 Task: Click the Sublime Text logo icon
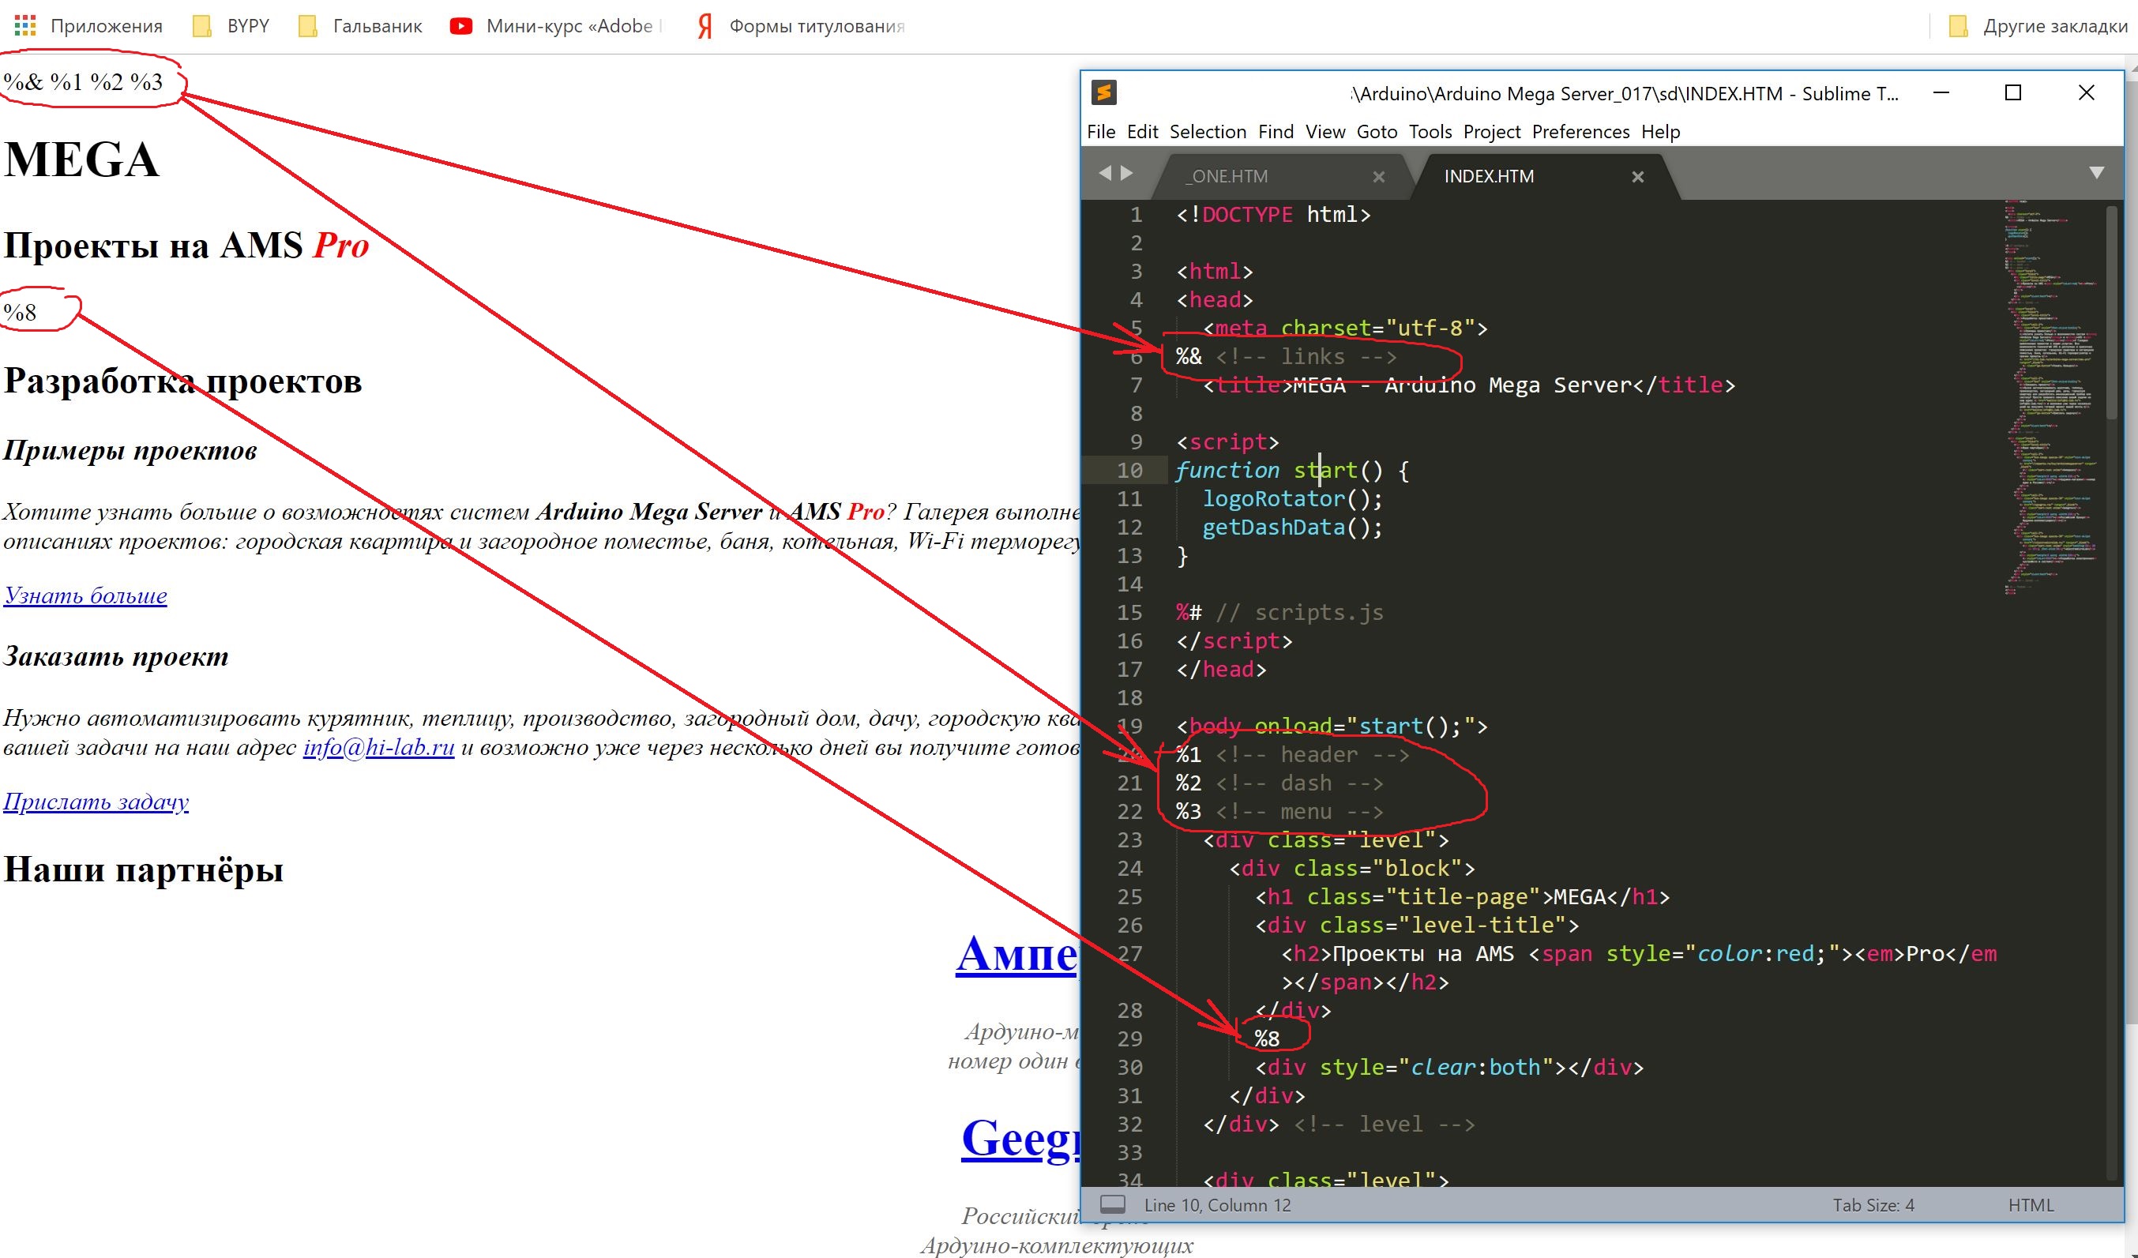point(1104,92)
